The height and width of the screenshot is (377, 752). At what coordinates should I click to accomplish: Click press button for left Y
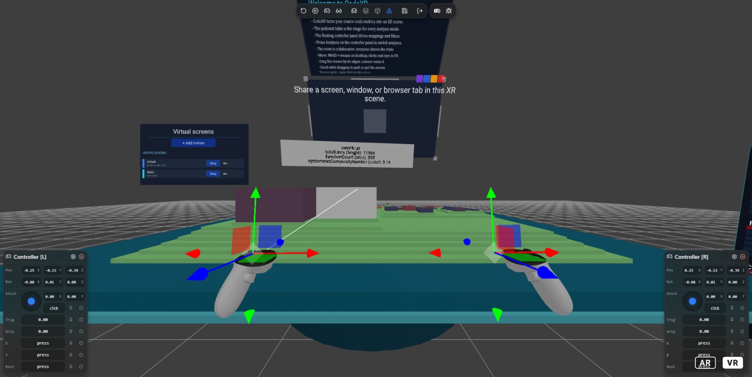click(x=43, y=355)
